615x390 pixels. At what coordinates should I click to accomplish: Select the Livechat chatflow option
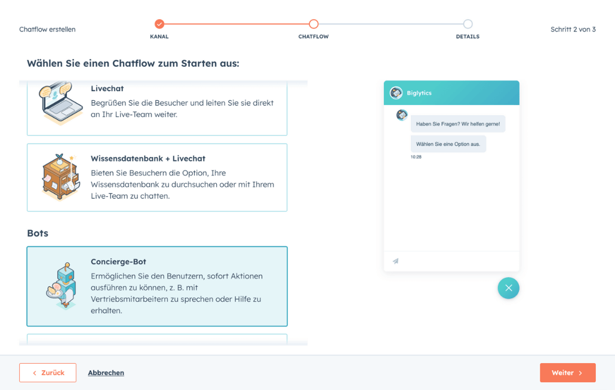[157, 108]
